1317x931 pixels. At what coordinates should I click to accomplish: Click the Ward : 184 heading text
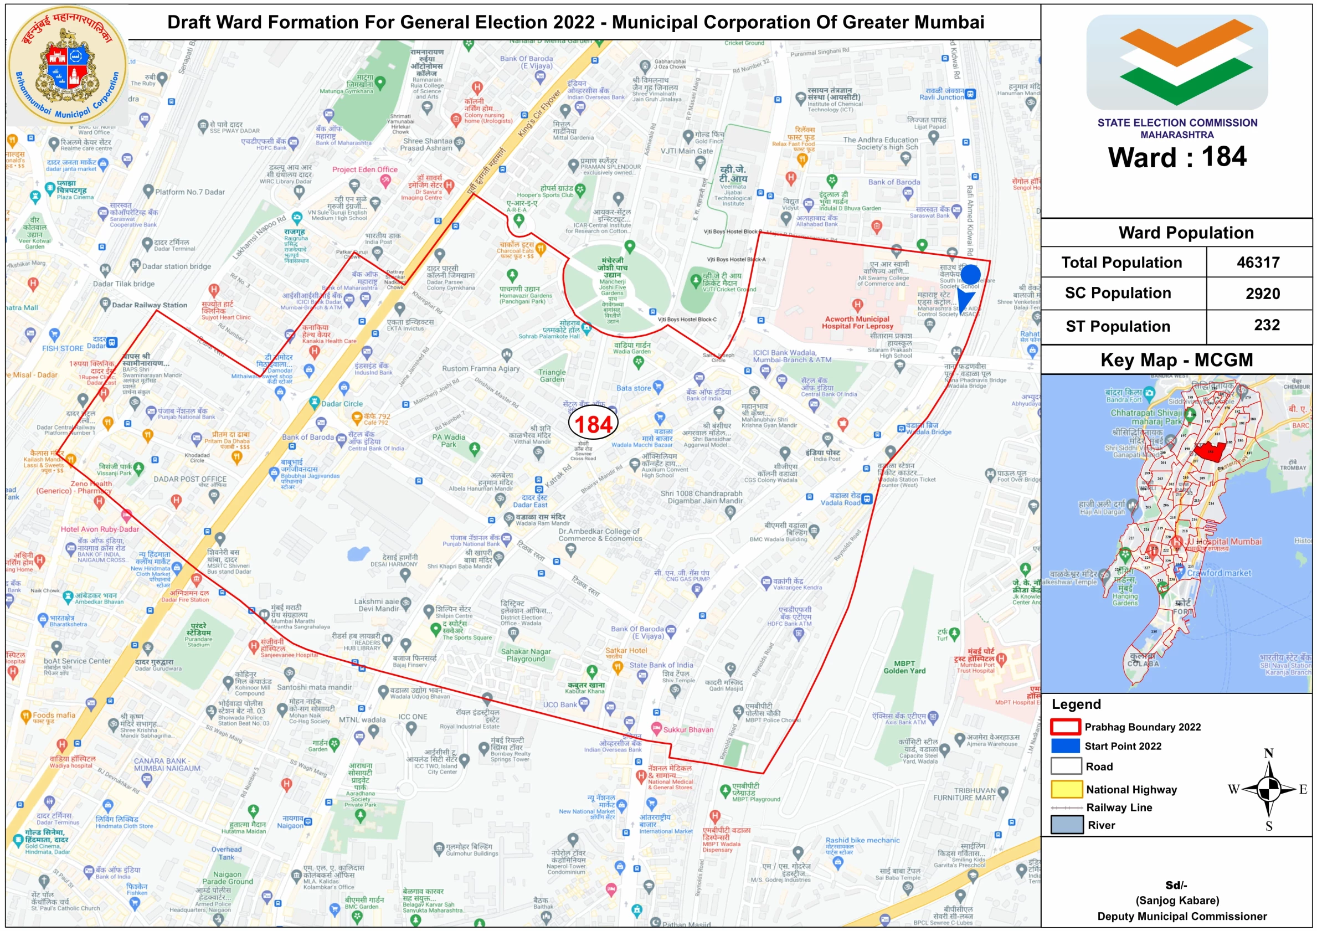coord(1176,157)
